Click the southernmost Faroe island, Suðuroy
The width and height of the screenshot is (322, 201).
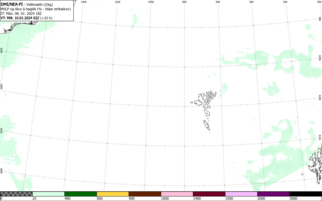tap(207, 125)
